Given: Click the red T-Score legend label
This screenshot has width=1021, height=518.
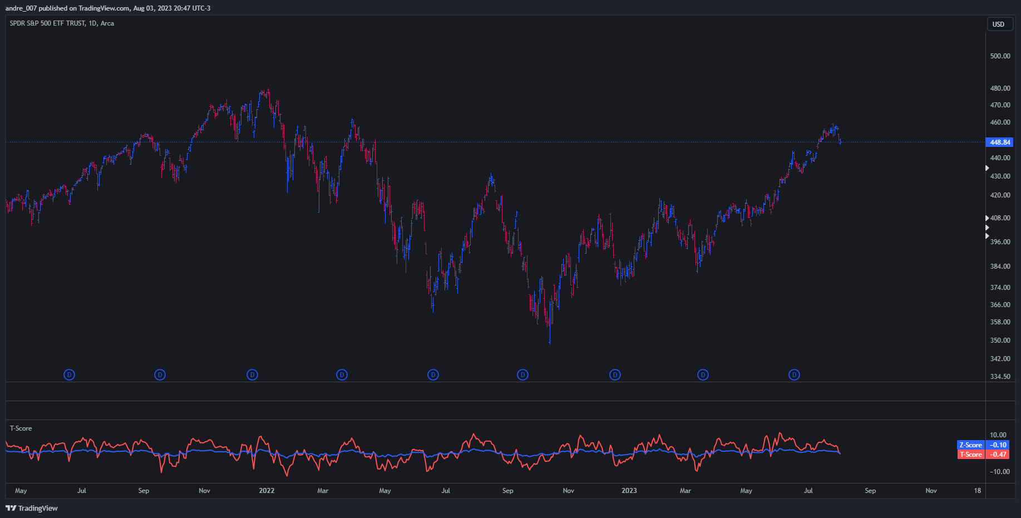Looking at the screenshot, I should click(971, 455).
